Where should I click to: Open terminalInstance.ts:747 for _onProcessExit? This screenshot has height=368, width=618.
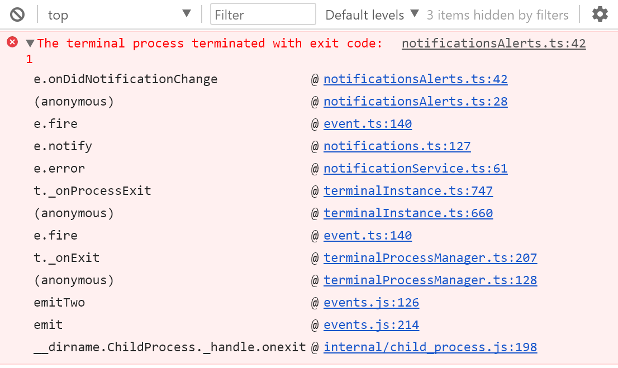tap(408, 190)
